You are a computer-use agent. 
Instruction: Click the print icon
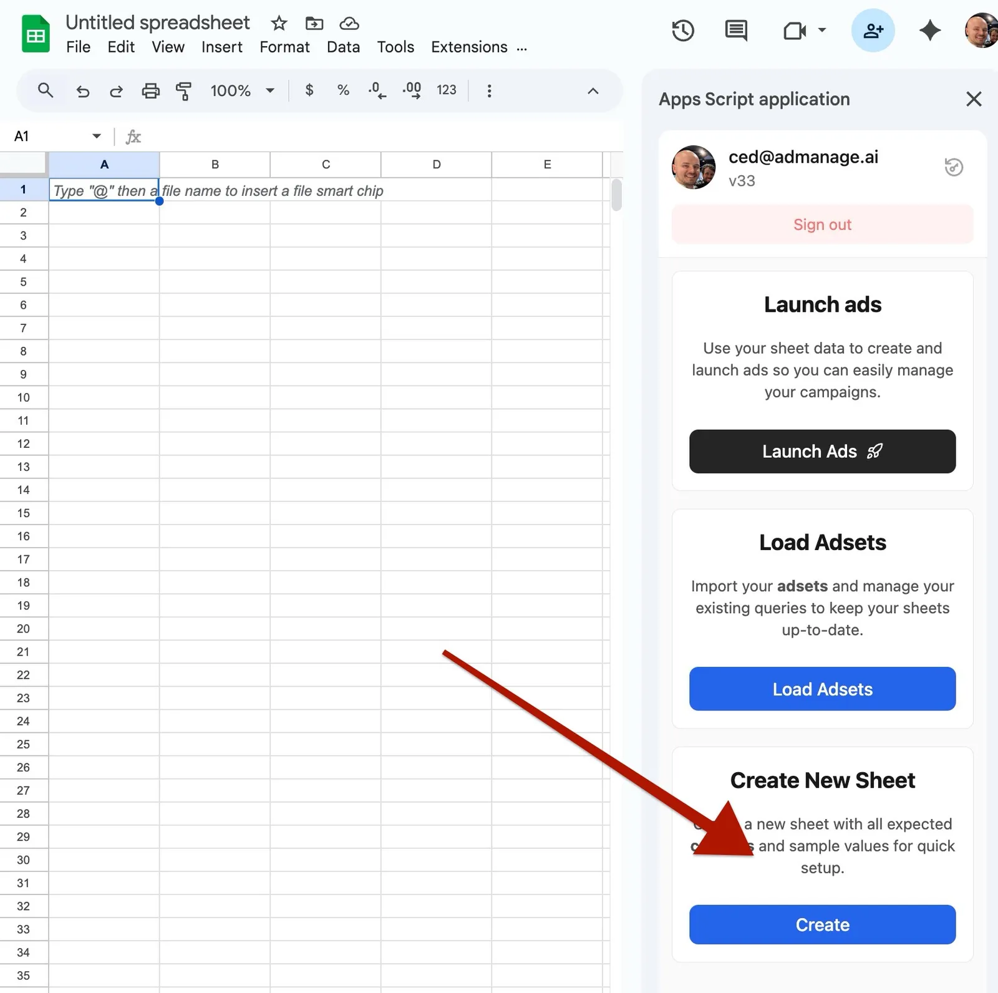point(150,91)
